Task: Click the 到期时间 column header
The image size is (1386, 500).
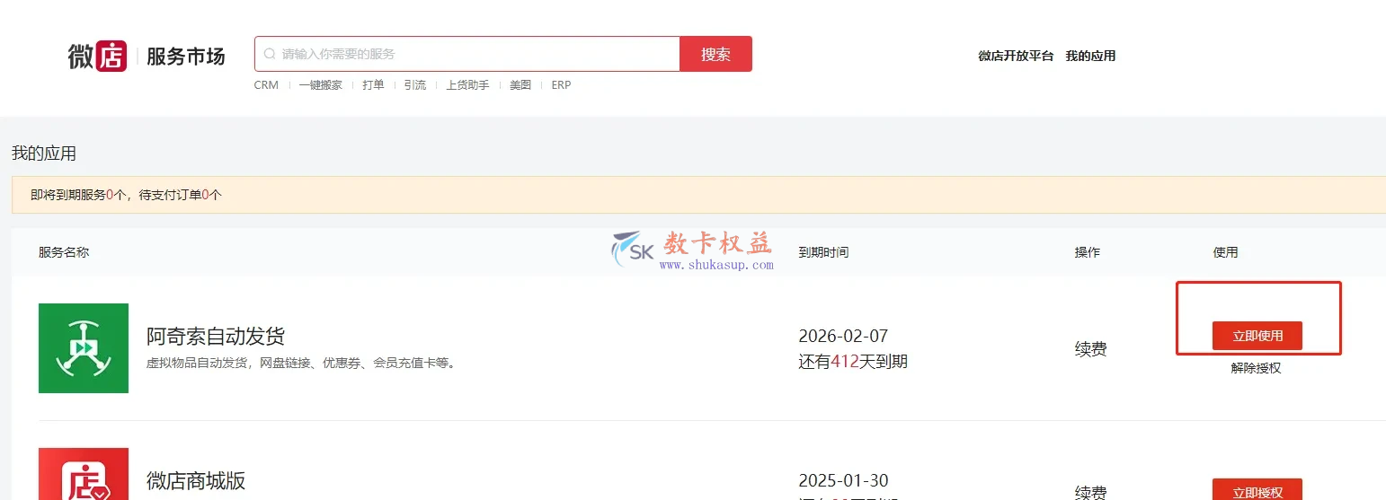Action: 823,252
